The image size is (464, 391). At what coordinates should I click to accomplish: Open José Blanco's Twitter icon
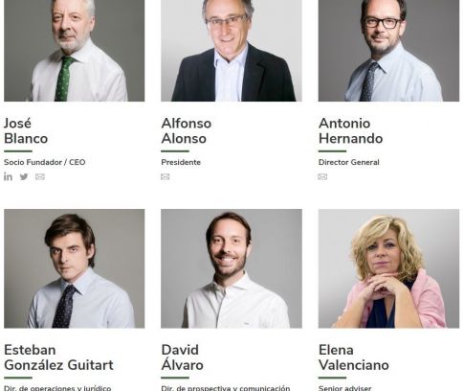(24, 176)
